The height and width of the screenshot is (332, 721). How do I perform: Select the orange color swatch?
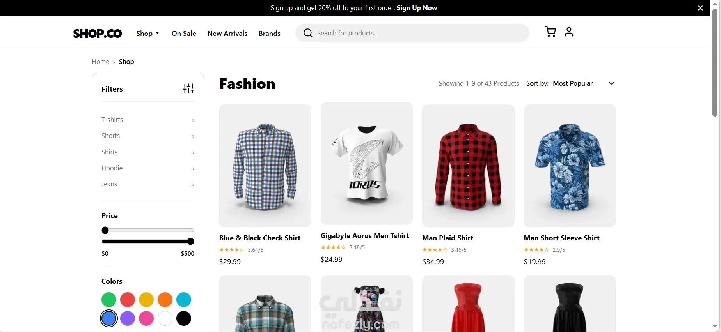point(165,300)
